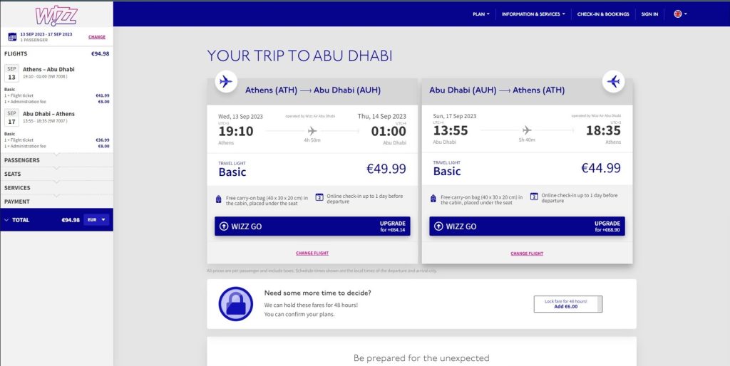Click the calendar icon beside travel dates

tap(11, 36)
